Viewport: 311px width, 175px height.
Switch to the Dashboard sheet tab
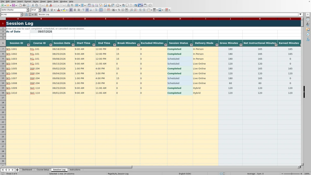(27, 170)
